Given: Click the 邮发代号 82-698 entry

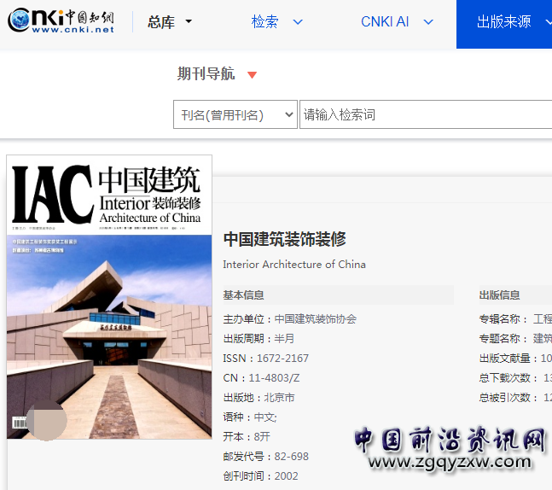Looking at the screenshot, I should pos(292,457).
